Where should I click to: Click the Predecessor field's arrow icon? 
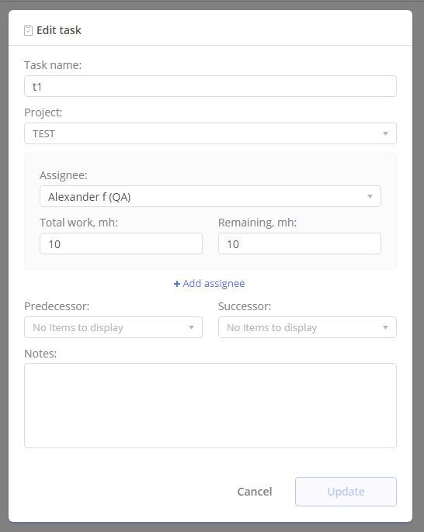(x=191, y=327)
